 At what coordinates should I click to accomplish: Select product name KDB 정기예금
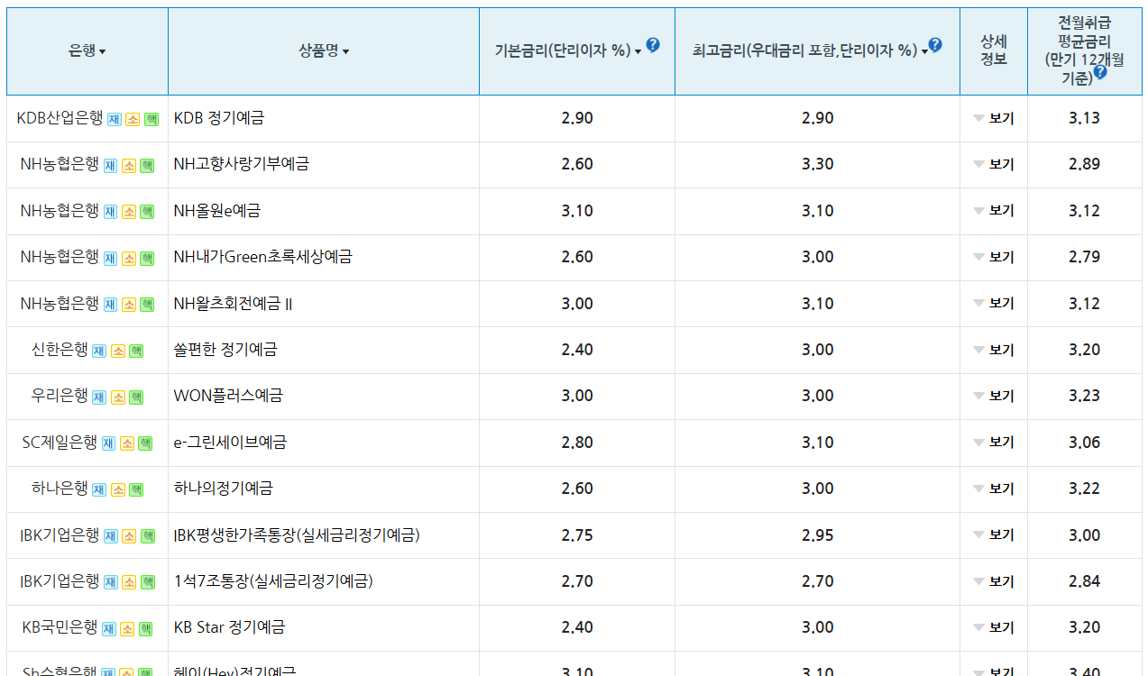[219, 118]
